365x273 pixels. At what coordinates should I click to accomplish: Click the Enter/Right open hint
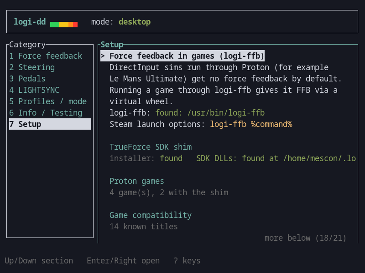click(123, 261)
